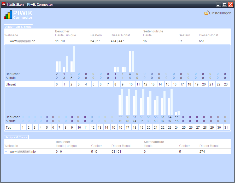Click the tallest bar at hour 2
The image size is (235, 183).
[x=74, y=59]
